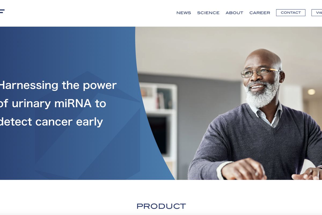Click the partially visible 'Vis' button
Image resolution: width=322 pixels, height=215 pixels.
click(x=317, y=13)
